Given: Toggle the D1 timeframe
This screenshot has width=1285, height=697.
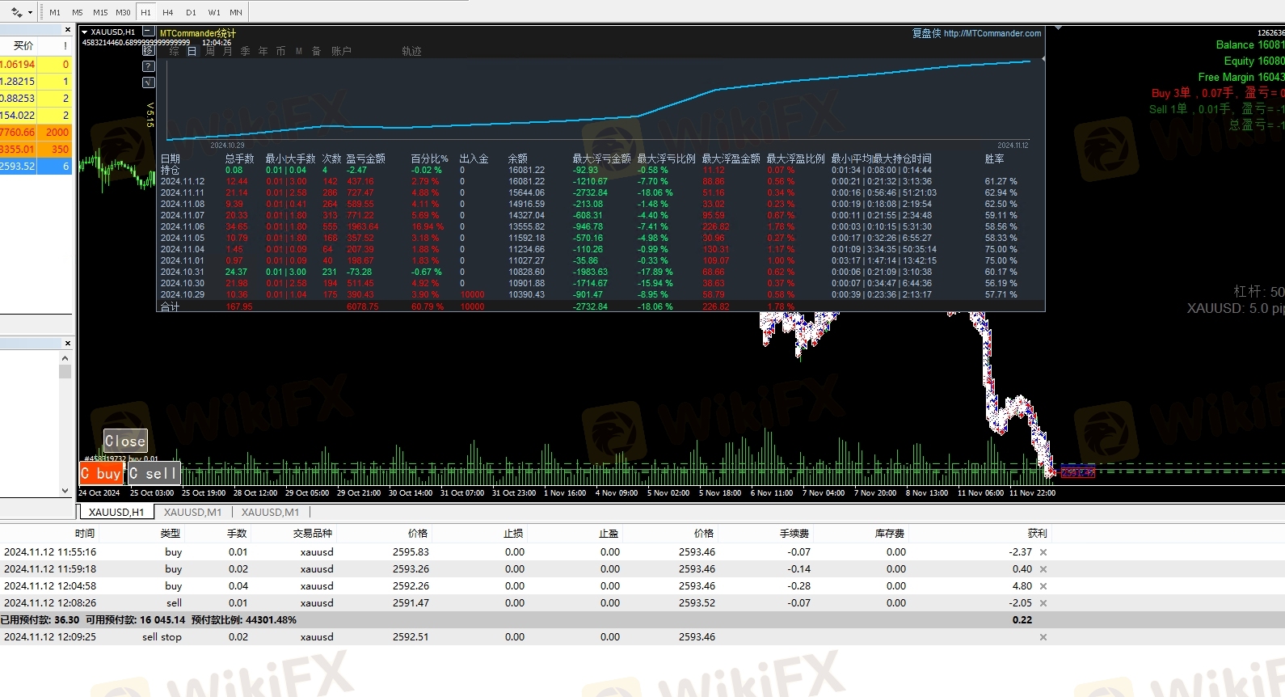Looking at the screenshot, I should coord(191,12).
